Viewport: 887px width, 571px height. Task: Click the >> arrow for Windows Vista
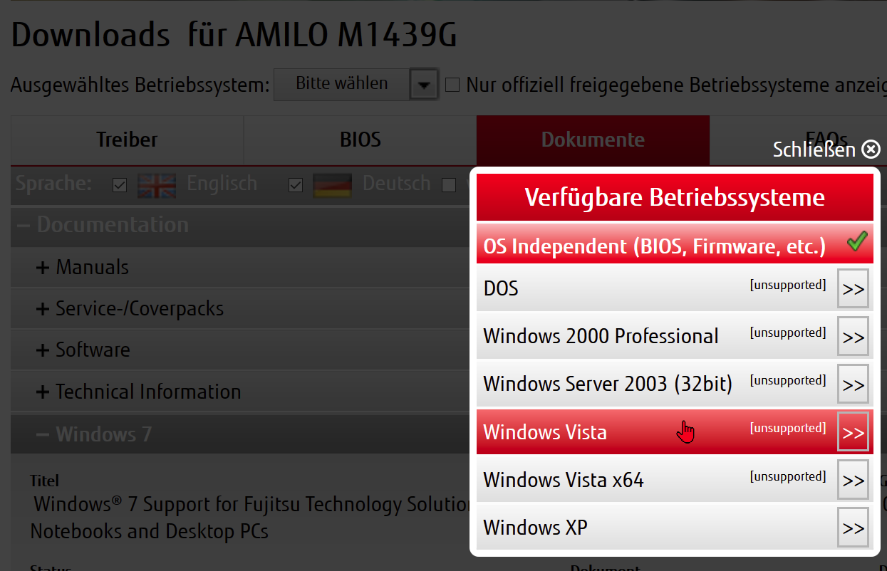pos(853,431)
